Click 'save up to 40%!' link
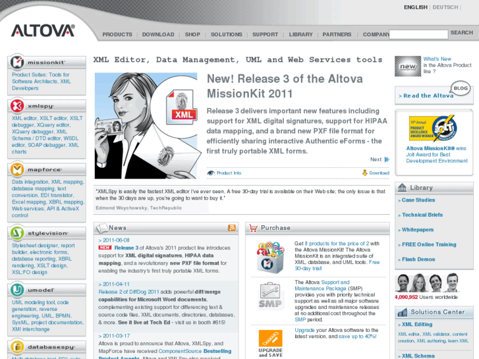The image size is (479, 359). [x=357, y=337]
